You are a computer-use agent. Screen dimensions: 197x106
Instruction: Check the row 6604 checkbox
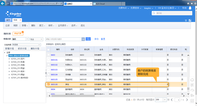click(48, 89)
